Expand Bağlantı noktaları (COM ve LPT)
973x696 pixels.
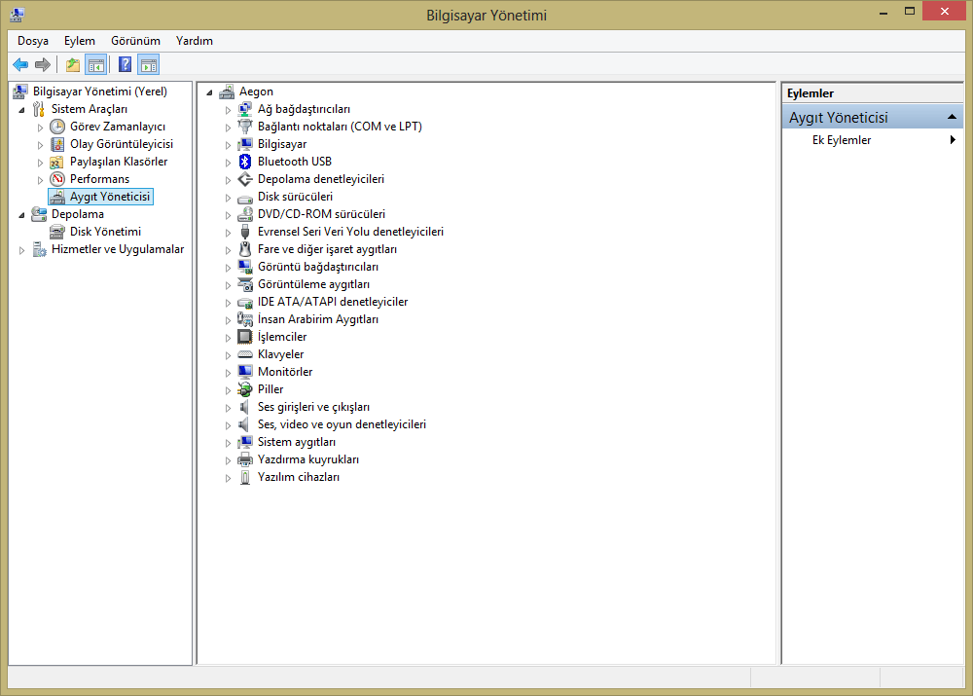point(228,128)
